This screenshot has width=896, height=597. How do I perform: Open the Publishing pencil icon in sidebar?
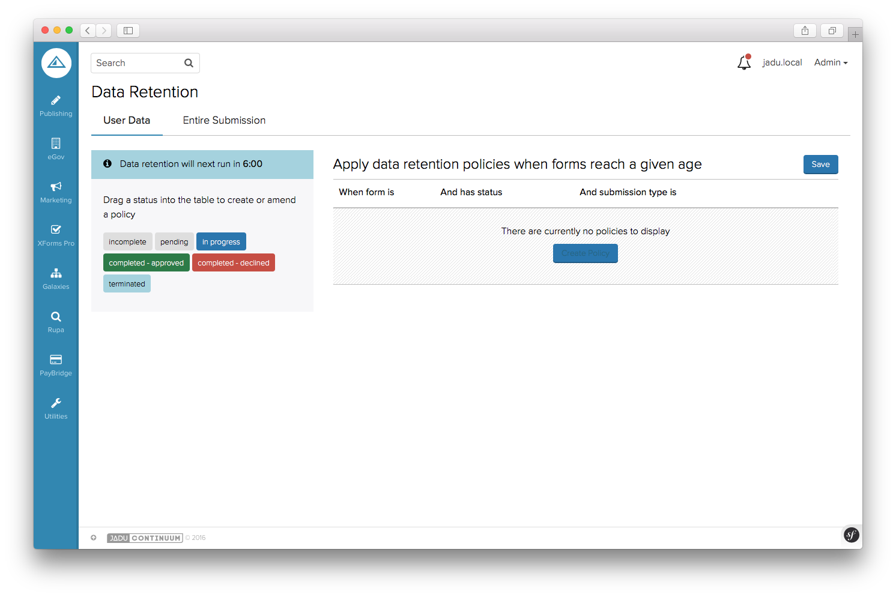tap(56, 101)
